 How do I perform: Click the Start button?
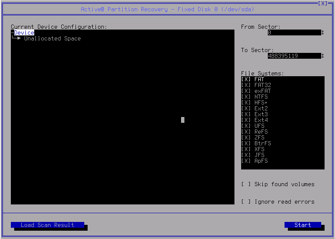pos(303,225)
